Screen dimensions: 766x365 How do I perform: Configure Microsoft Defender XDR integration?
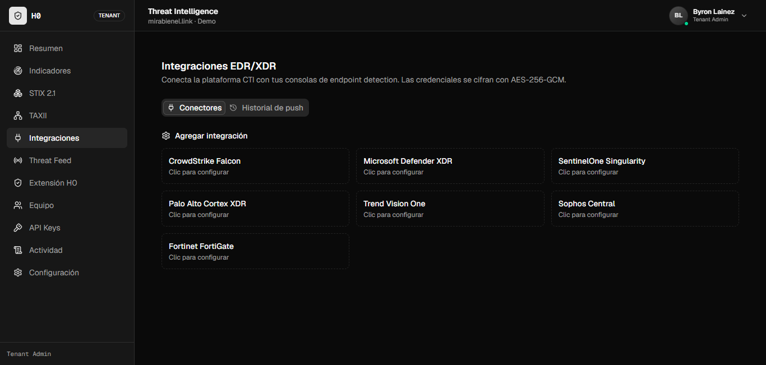pos(450,166)
